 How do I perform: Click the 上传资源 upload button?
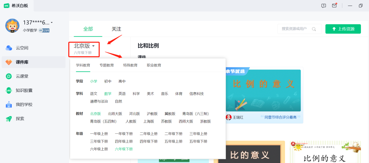pyautogui.click(x=343, y=29)
